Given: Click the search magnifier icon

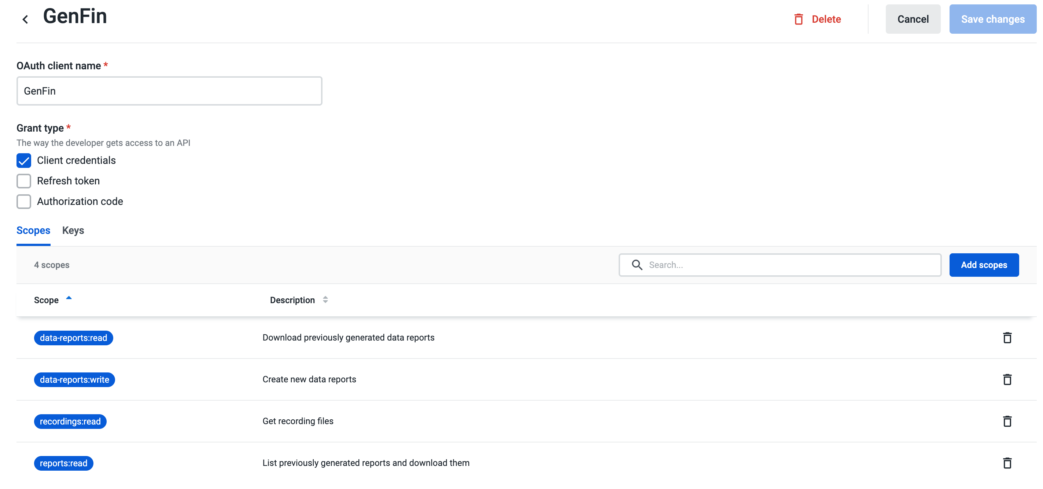Looking at the screenshot, I should 637,265.
